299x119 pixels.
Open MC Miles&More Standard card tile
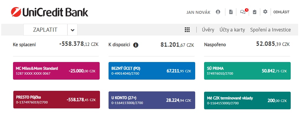tap(56, 71)
